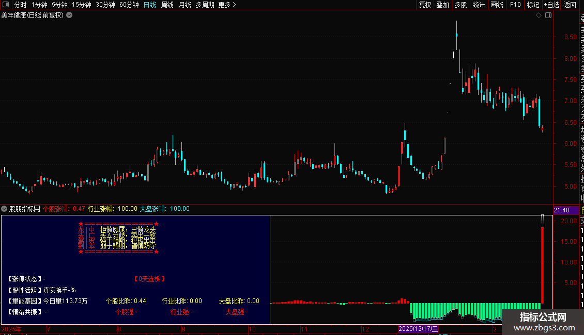Click the 行业涨幅: -100.00 readout

(113, 209)
